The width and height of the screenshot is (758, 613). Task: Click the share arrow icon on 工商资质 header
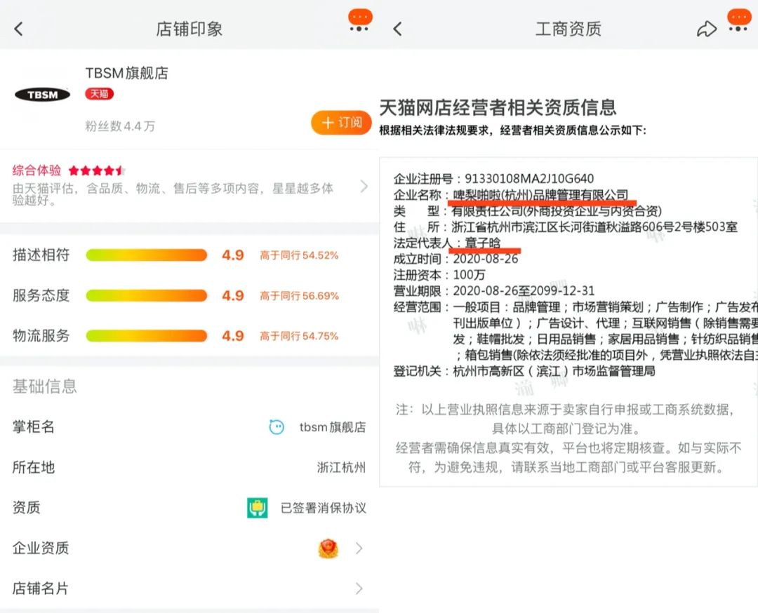click(x=706, y=29)
